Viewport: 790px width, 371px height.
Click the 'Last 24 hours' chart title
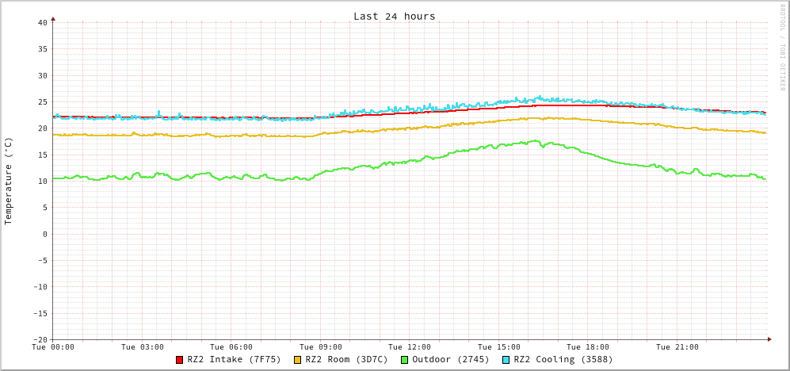tap(394, 16)
